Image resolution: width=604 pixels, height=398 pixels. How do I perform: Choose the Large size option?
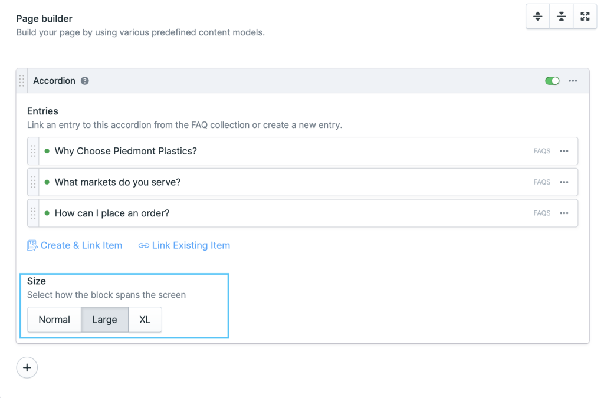tap(104, 320)
